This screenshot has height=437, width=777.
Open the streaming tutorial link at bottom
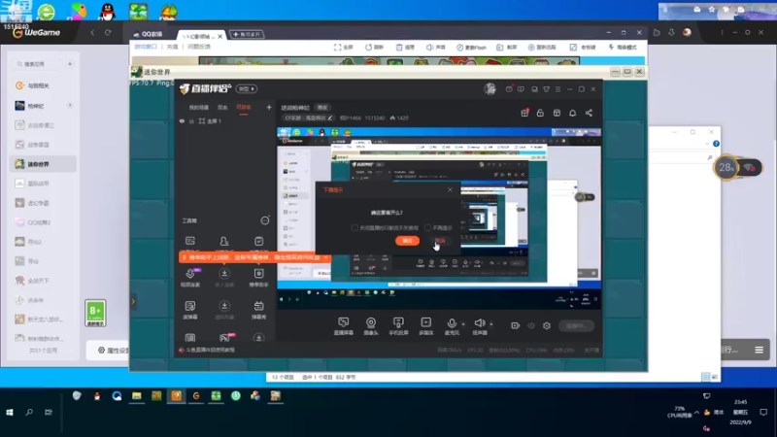[x=210, y=350]
